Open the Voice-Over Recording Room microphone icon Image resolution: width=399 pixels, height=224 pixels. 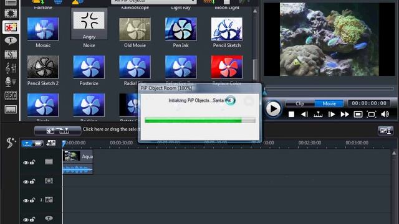click(11, 82)
